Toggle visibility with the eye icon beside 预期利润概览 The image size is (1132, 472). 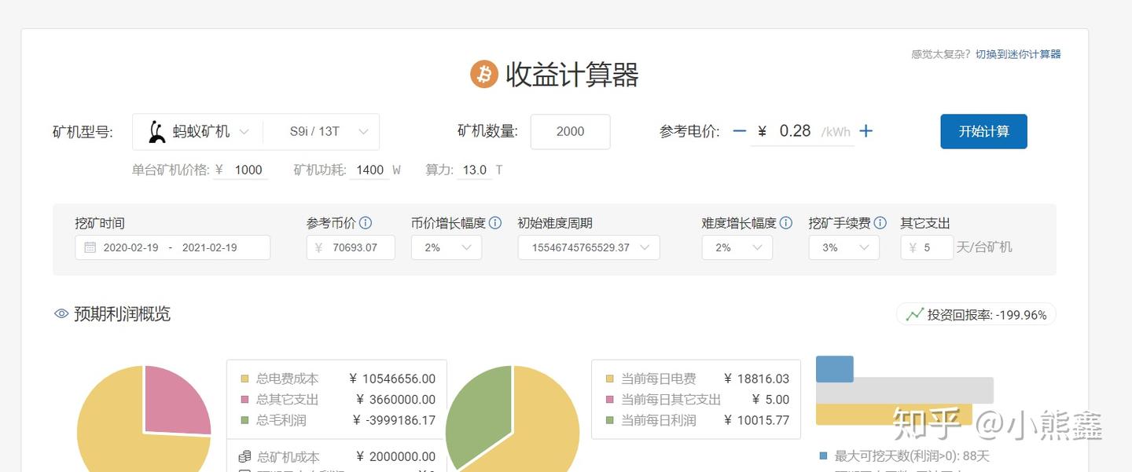(61, 313)
